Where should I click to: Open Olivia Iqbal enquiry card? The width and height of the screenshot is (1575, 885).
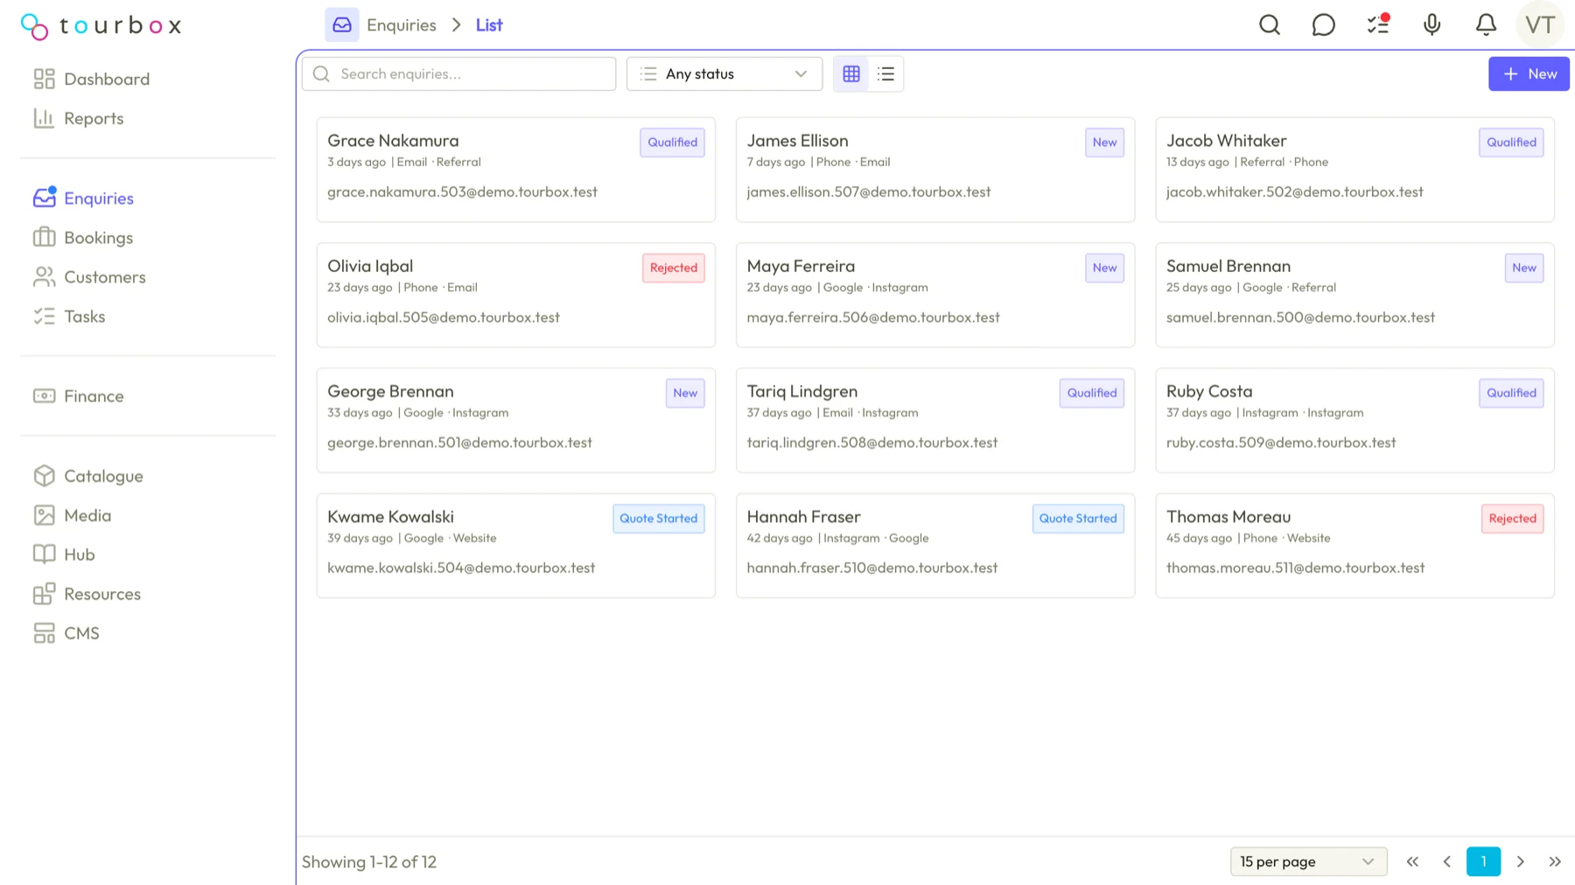(516, 295)
